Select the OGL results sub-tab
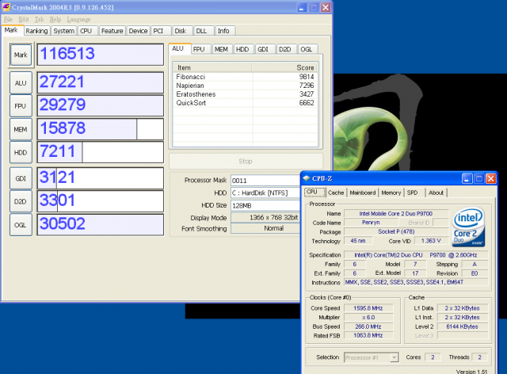 point(307,49)
